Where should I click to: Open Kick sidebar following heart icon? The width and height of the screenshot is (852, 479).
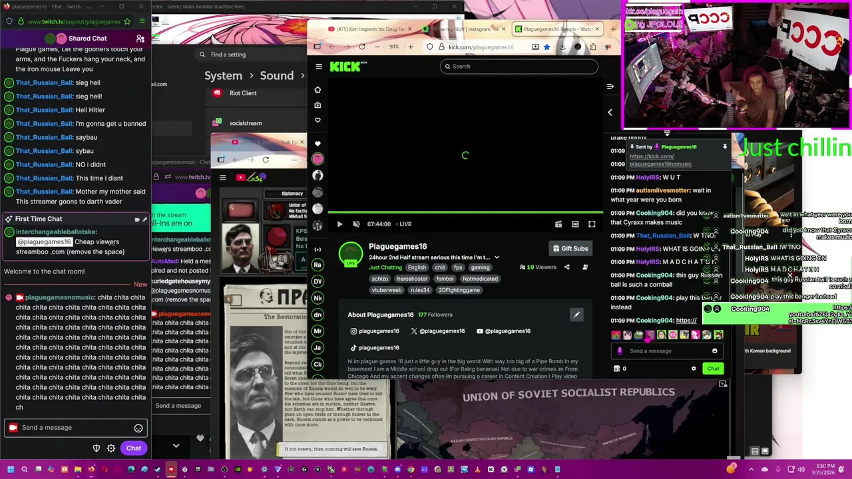(x=318, y=120)
